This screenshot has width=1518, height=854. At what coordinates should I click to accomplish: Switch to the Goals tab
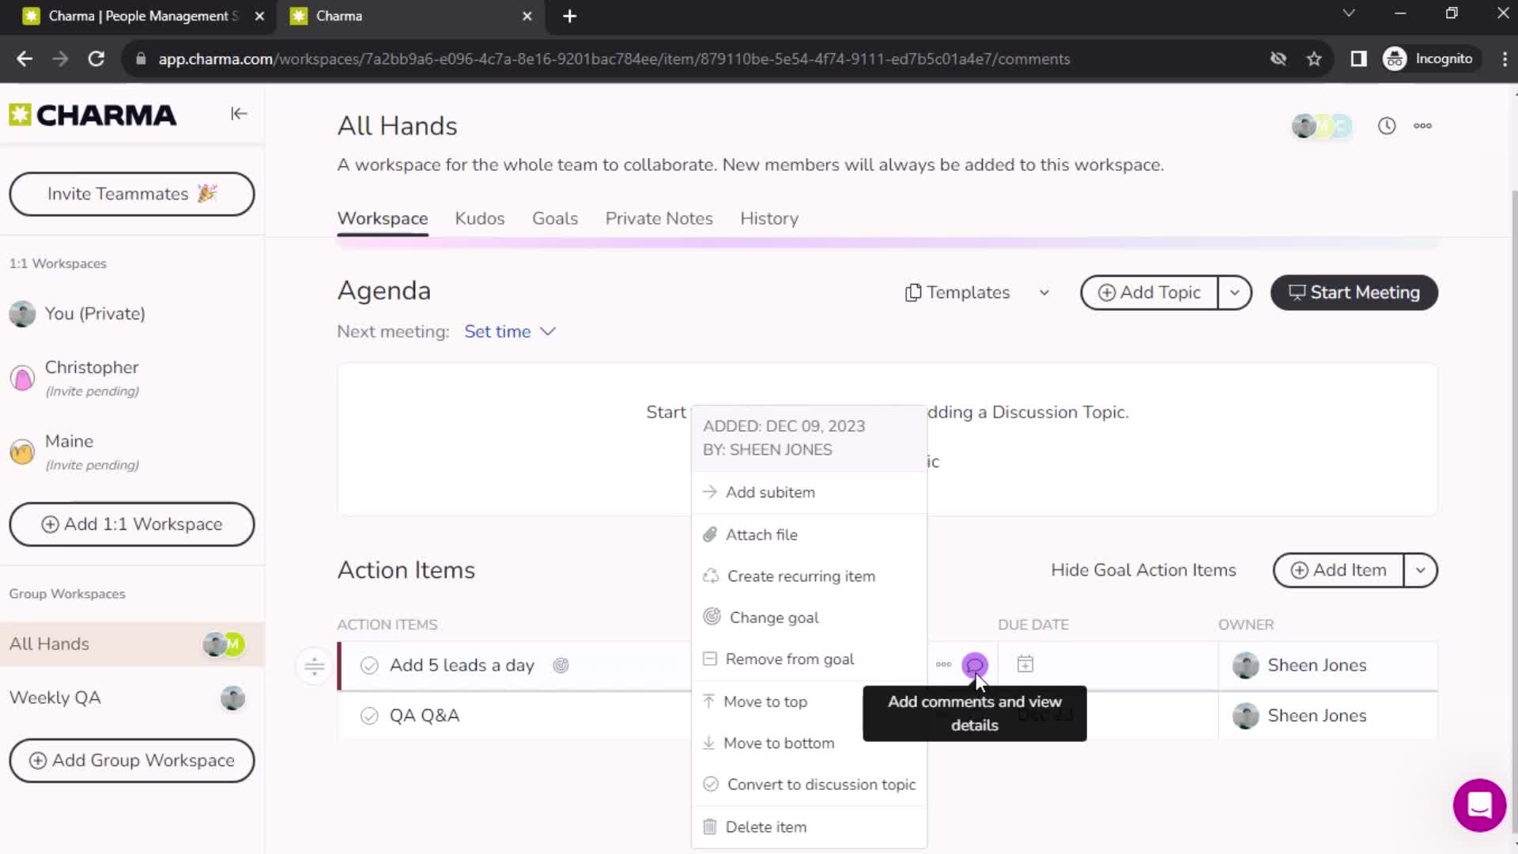coord(553,218)
